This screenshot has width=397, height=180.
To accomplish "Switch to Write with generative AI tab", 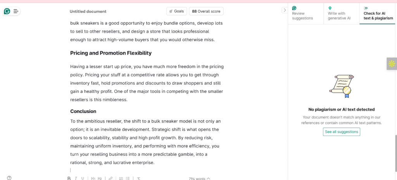I will click(x=341, y=14).
